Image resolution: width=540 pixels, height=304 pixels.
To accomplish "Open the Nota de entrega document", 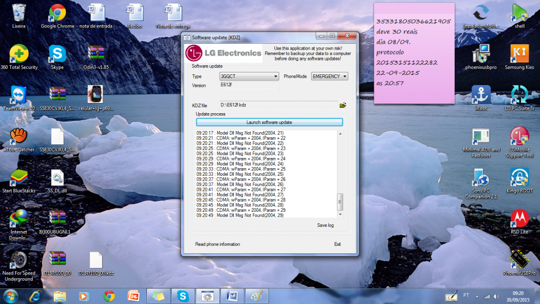I will click(x=173, y=16).
